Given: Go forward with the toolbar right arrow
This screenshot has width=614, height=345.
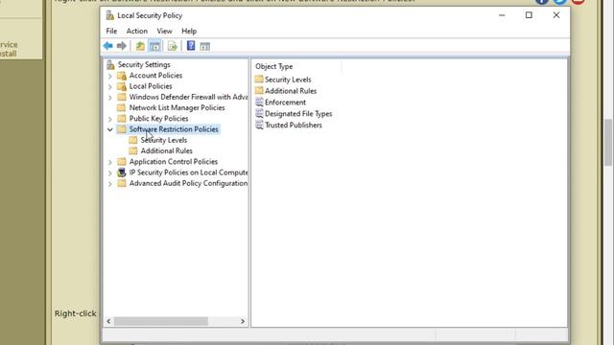Looking at the screenshot, I should click(x=122, y=46).
